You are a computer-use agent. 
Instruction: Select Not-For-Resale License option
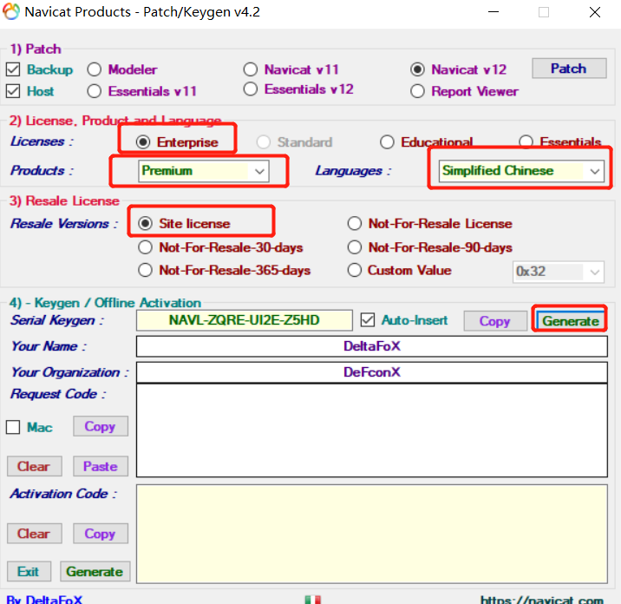pos(355,224)
